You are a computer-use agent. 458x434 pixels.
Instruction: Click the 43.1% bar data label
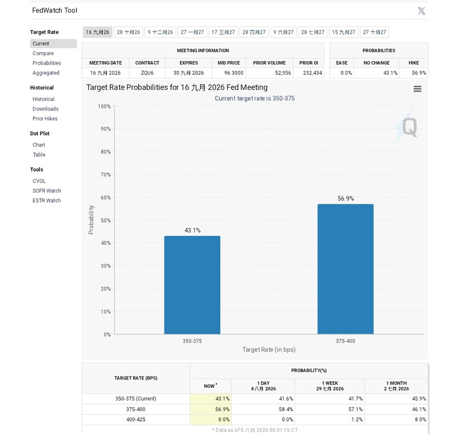[193, 230]
